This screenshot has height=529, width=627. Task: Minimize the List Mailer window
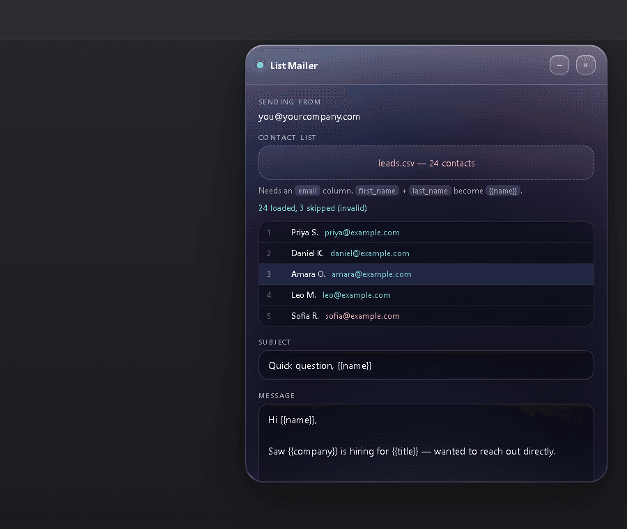point(559,65)
